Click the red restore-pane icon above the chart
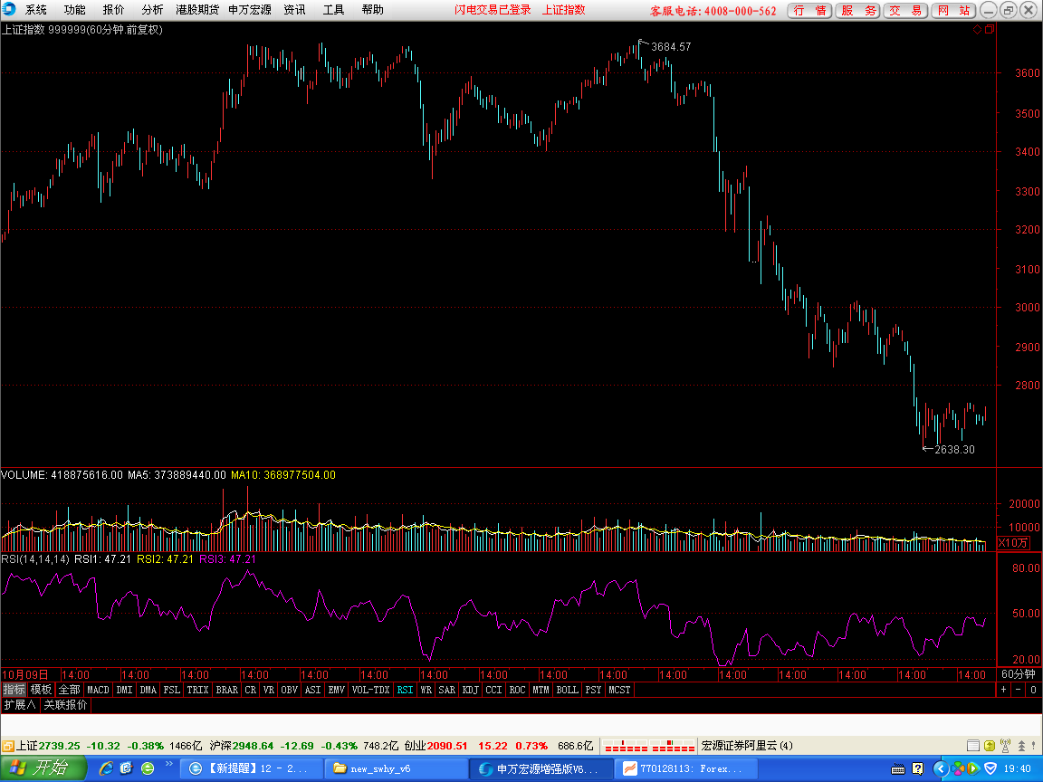This screenshot has height=782, width=1043. click(x=990, y=29)
